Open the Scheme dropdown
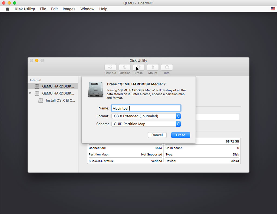Screen dimensions: 277x214 pyautogui.click(x=146, y=124)
